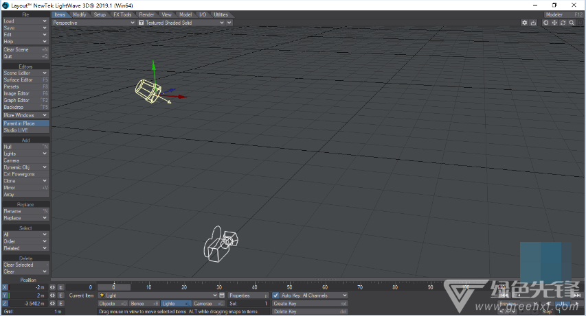Open viewport display options gear icon
The width and height of the screenshot is (586, 316).
coord(524,23)
